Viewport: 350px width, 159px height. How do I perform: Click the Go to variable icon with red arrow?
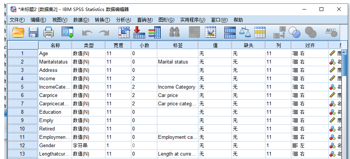pyautogui.click(x=139, y=32)
